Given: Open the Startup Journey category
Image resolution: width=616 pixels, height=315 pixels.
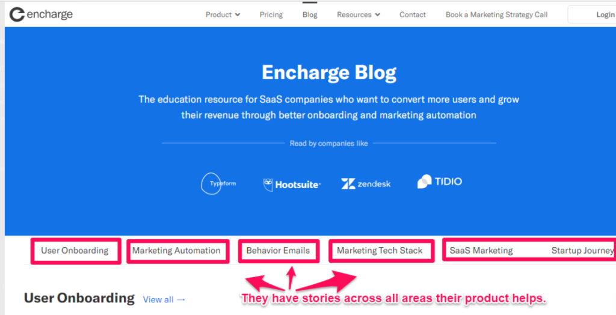Looking at the screenshot, I should [583, 251].
